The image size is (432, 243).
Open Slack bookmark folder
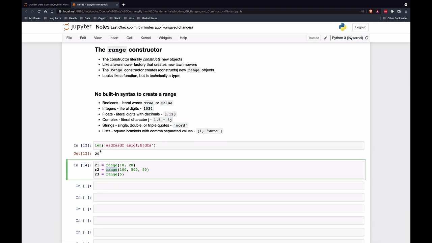point(115,18)
